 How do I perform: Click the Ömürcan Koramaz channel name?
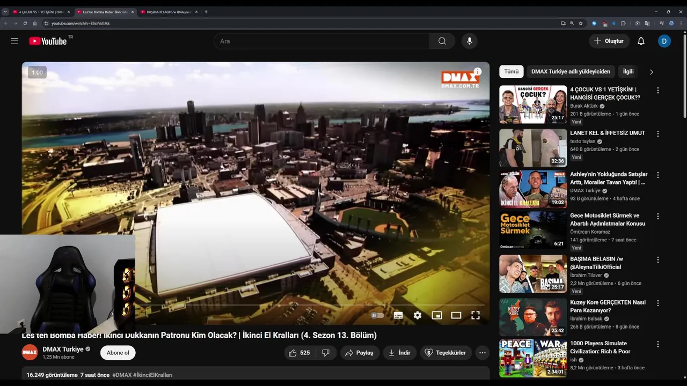590,232
